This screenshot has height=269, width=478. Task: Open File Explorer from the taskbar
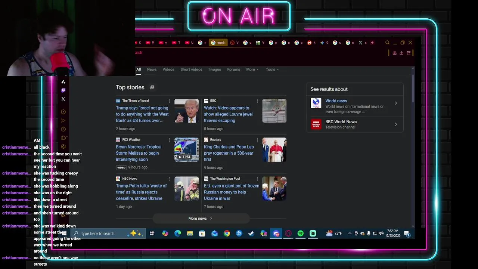(190, 234)
